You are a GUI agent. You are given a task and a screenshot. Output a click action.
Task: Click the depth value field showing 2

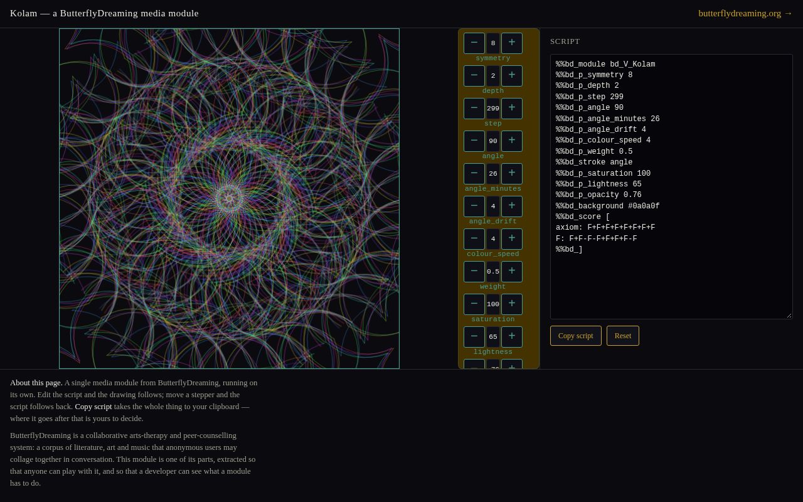[x=493, y=76]
